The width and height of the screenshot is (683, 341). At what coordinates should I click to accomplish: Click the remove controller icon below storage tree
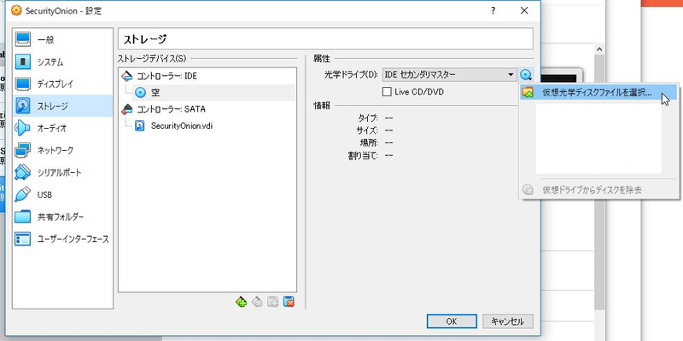pos(257,302)
